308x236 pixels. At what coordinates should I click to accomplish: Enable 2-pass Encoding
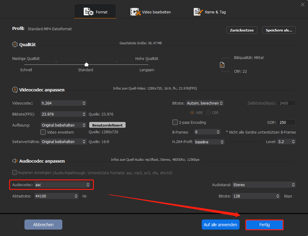175,122
